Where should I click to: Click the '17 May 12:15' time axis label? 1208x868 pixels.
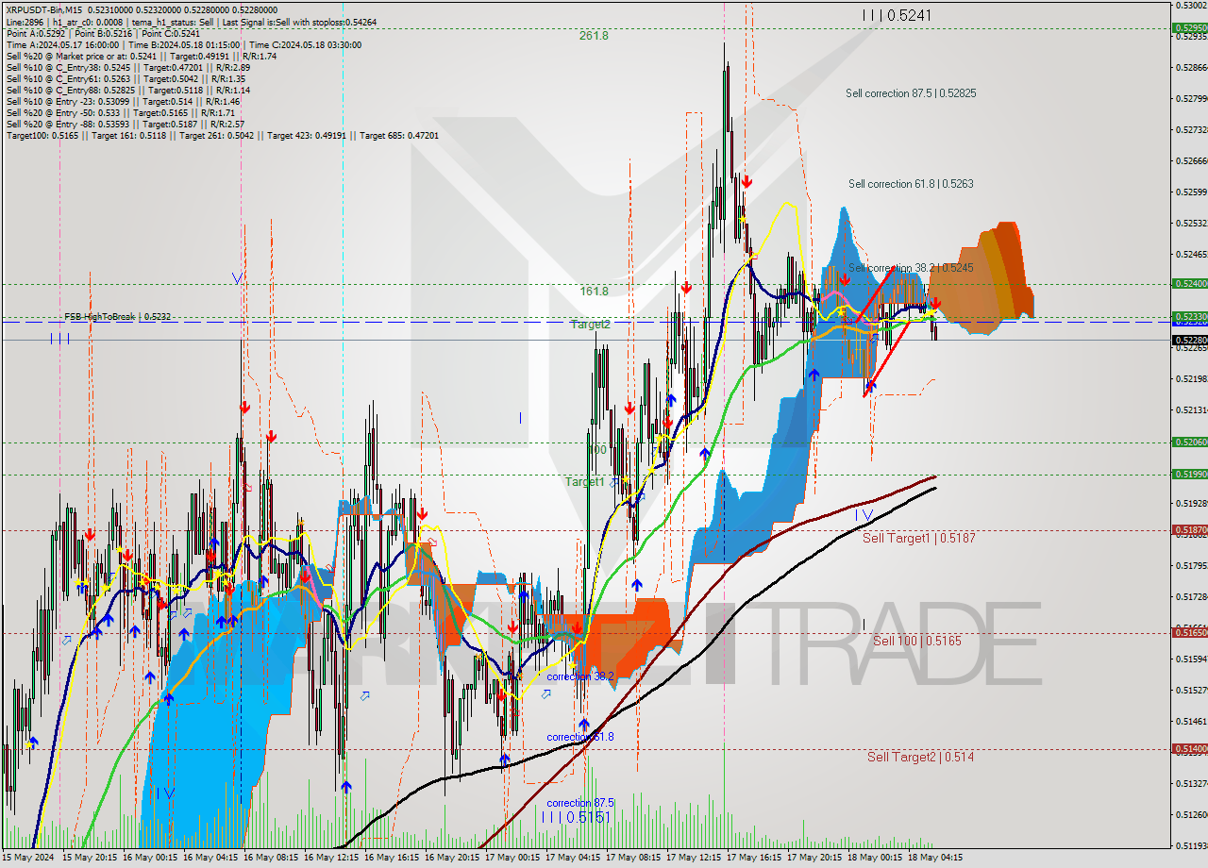point(696,858)
